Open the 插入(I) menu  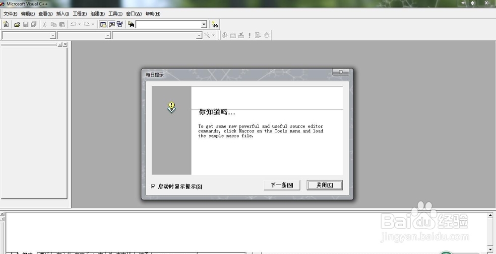point(62,13)
